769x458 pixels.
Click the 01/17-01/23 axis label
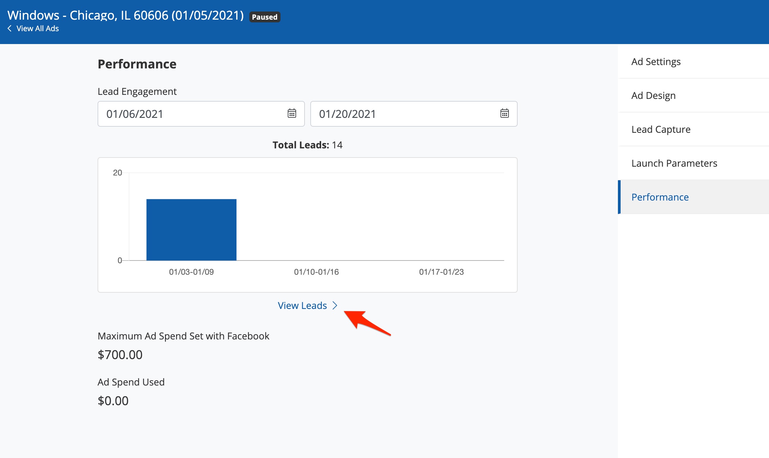click(441, 272)
